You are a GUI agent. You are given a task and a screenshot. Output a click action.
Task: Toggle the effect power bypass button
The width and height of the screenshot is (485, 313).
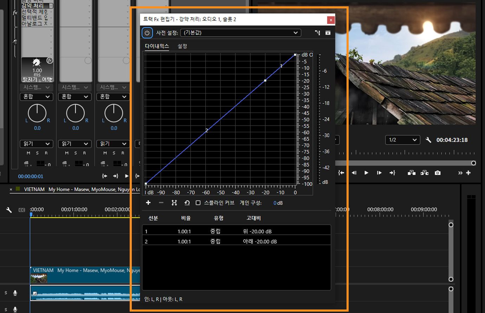click(147, 33)
